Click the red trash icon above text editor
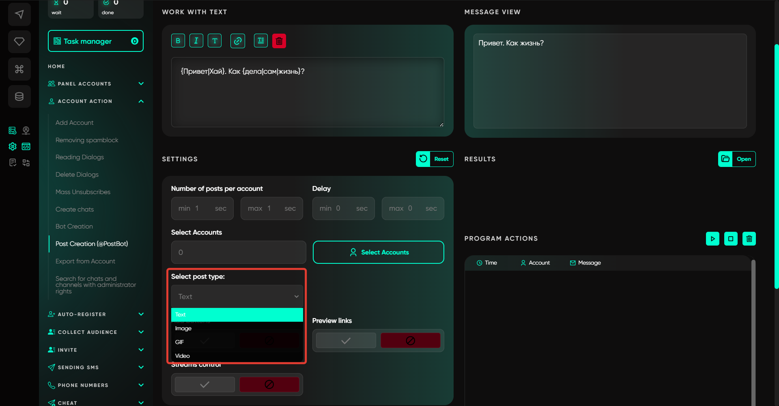The image size is (779, 406). pos(279,41)
